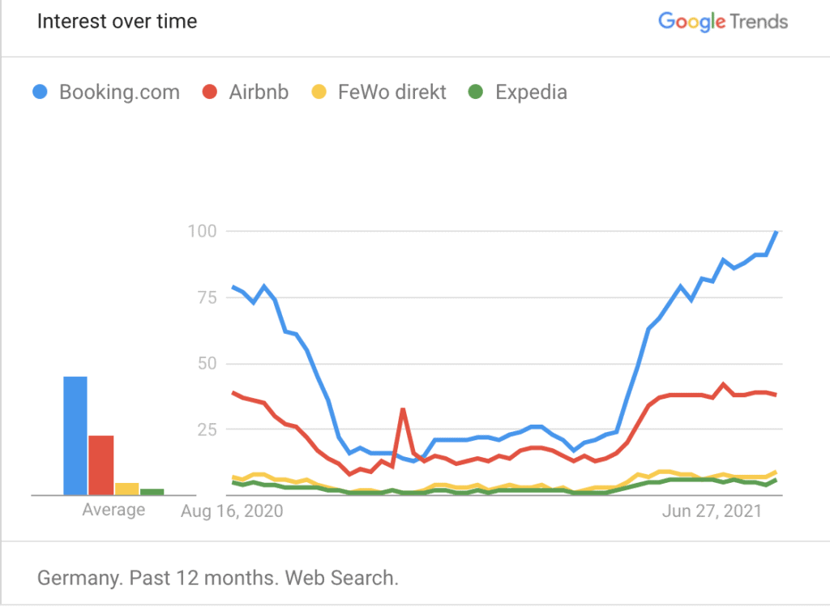Click the Aug 16, 2020 axis label

point(232,511)
